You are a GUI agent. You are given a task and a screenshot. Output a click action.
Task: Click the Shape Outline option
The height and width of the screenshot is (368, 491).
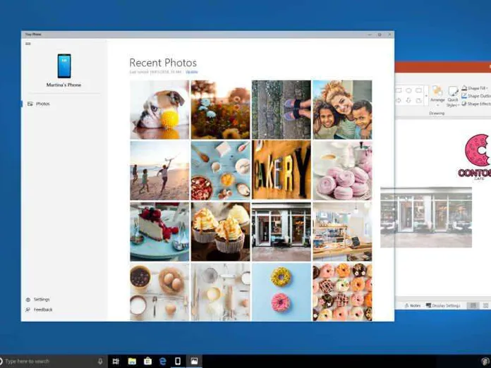point(479,96)
